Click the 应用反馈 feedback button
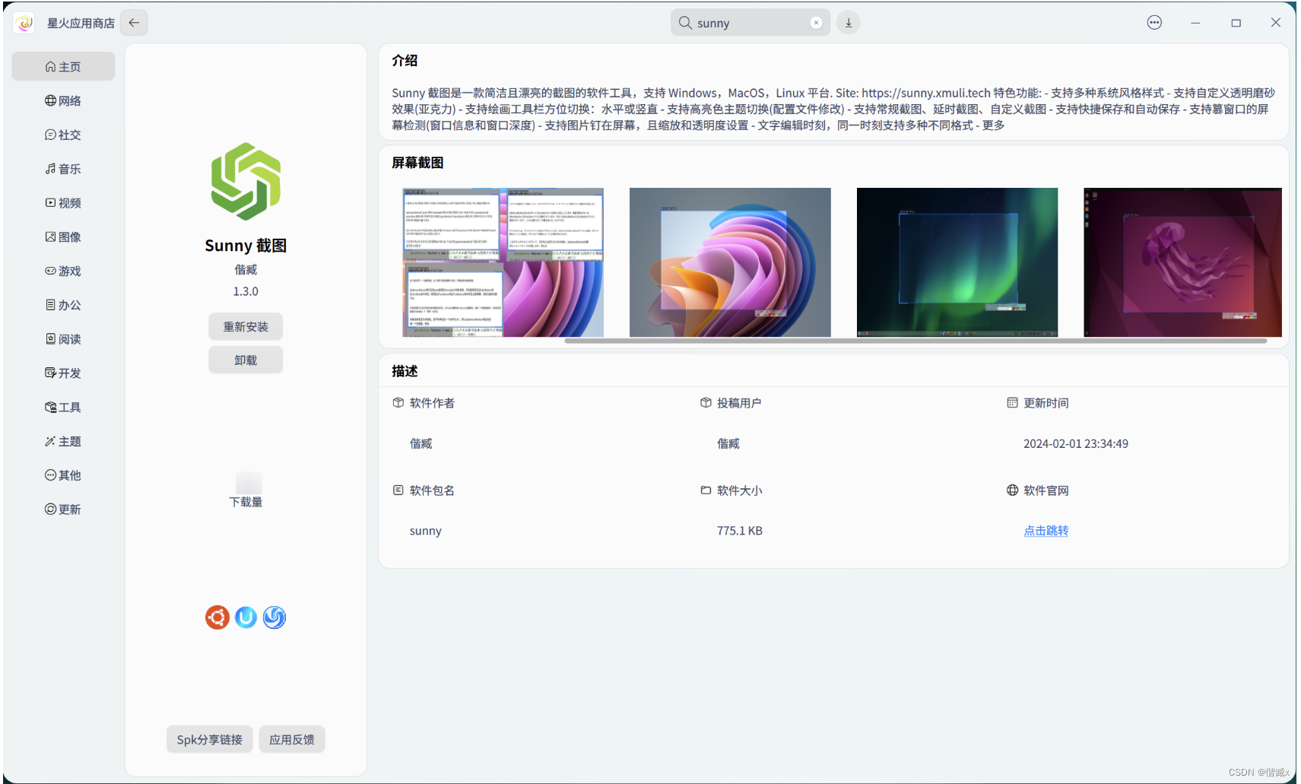The image size is (1301, 784). pos(292,739)
